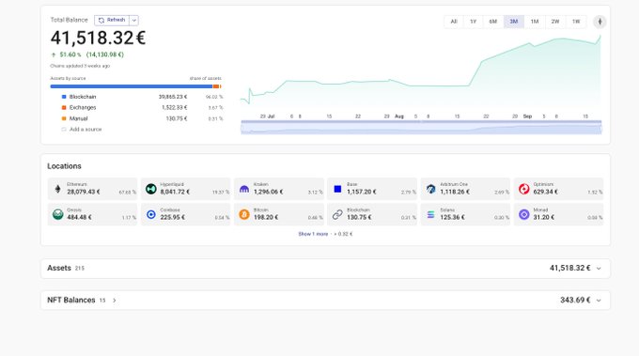Image resolution: width=639 pixels, height=356 pixels.
Task: Click the Solana 125.36 € balance
Action: pyautogui.click(x=452, y=218)
